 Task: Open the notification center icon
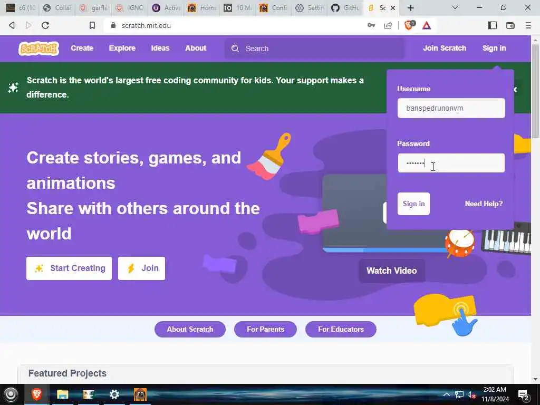point(524,395)
